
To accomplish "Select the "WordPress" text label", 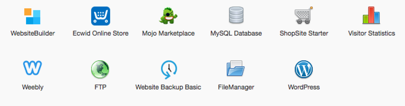I will [x=304, y=87].
